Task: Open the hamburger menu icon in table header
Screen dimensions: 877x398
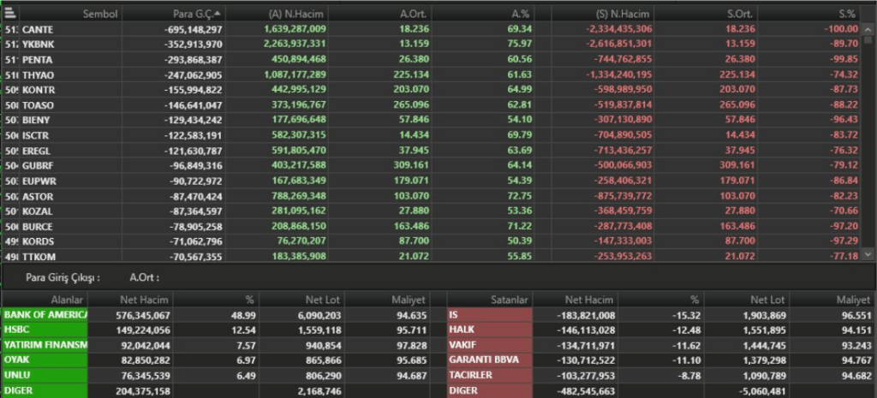Action: (x=9, y=12)
